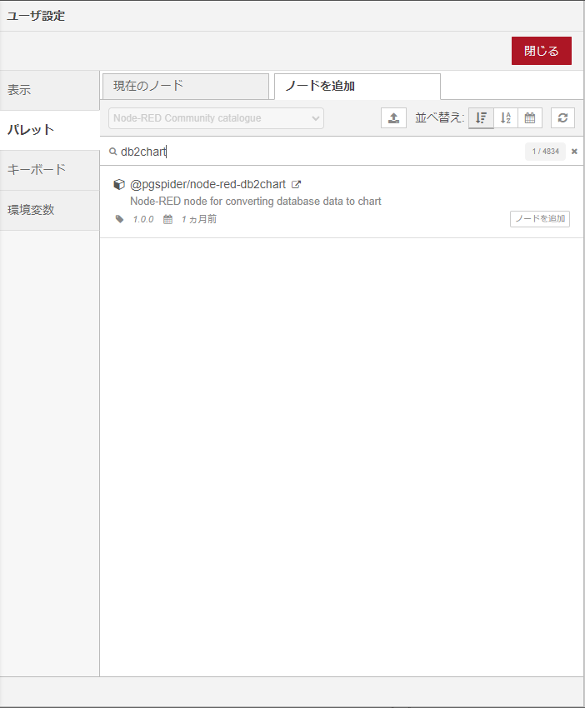Open the 環境変数 settings section
Screen dimensions: 585x708
(50, 210)
